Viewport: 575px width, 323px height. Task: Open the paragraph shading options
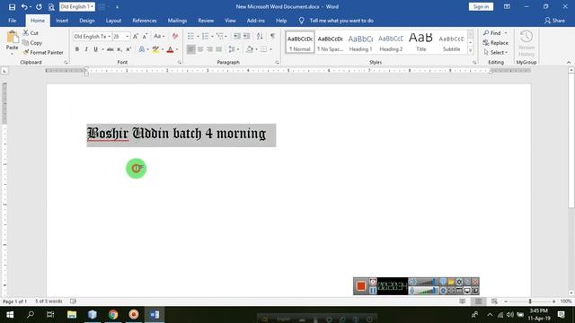tap(256, 49)
